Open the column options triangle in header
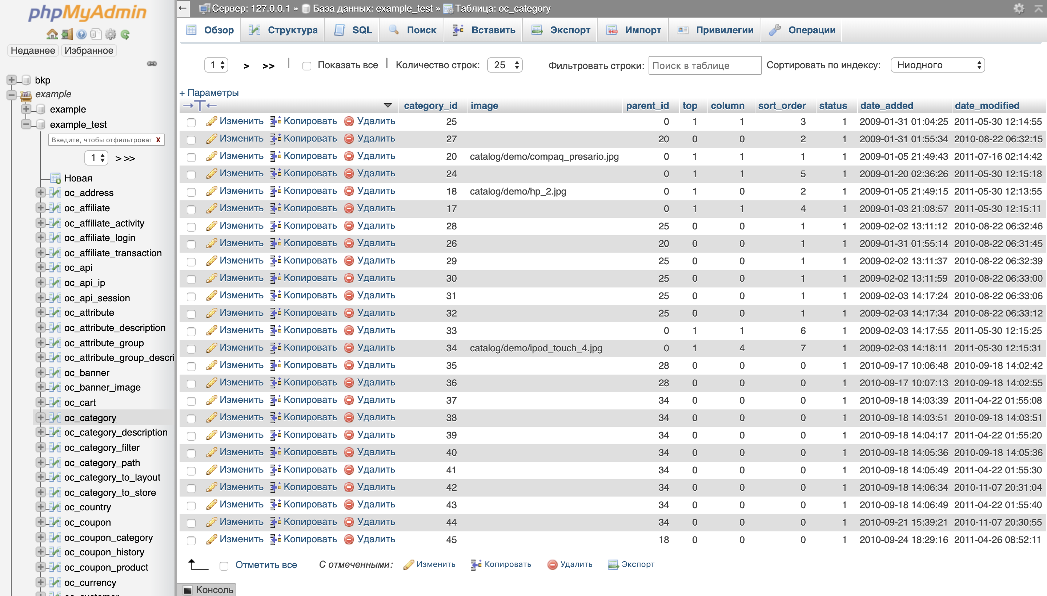1047x596 pixels. tap(388, 106)
